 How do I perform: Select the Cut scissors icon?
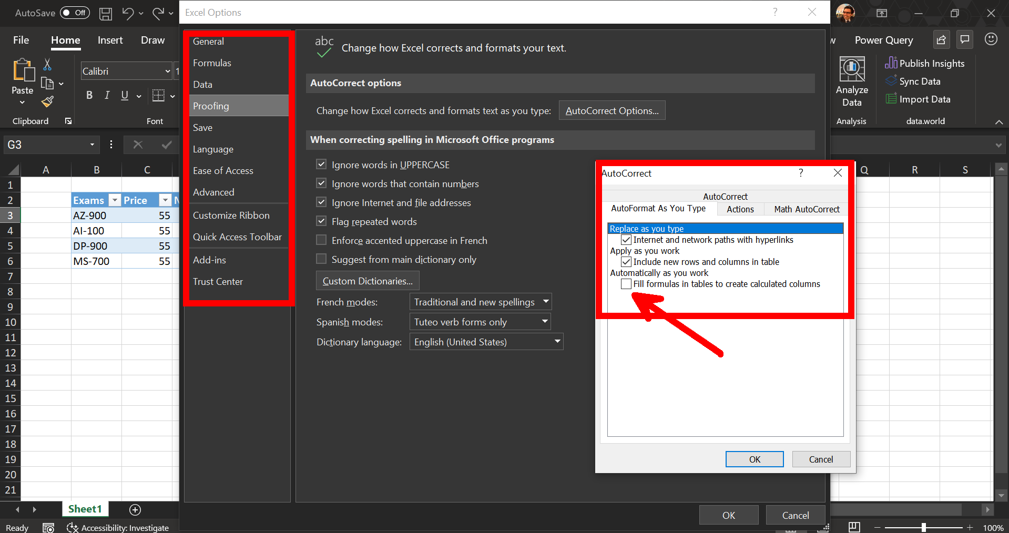tap(47, 64)
